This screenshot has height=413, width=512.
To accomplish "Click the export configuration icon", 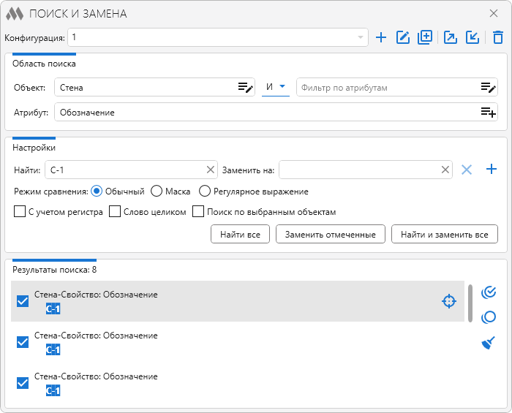I will [x=451, y=37].
